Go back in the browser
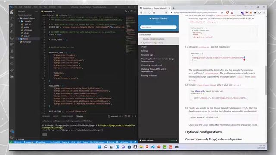 (141, 12)
